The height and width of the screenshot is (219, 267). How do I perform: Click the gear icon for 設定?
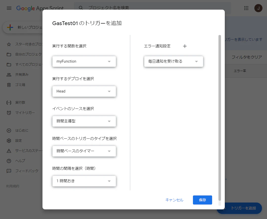click(9, 141)
